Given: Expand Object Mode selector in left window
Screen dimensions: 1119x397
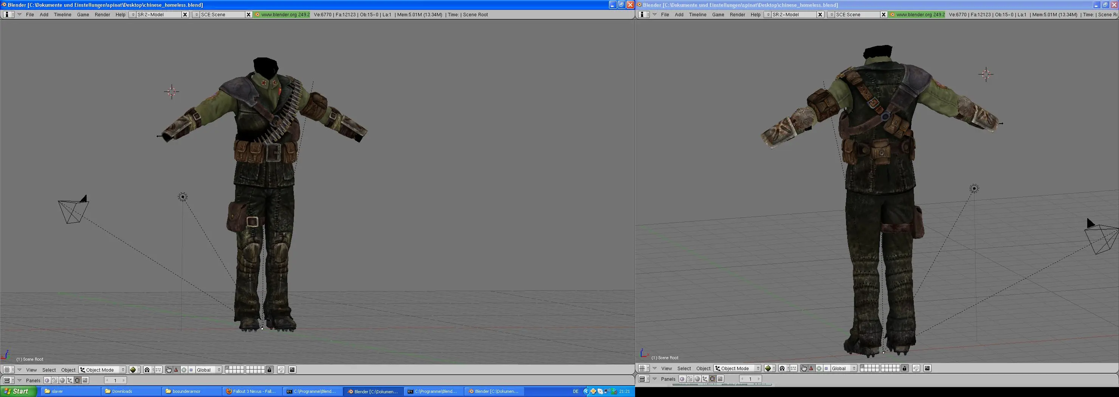Looking at the screenshot, I should click(x=102, y=370).
